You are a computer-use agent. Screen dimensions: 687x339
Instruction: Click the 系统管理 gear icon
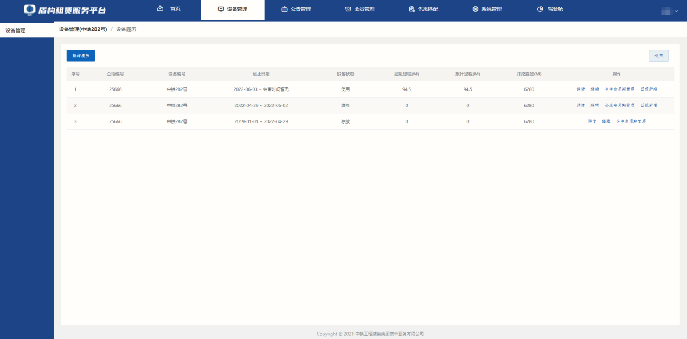pyautogui.click(x=476, y=9)
